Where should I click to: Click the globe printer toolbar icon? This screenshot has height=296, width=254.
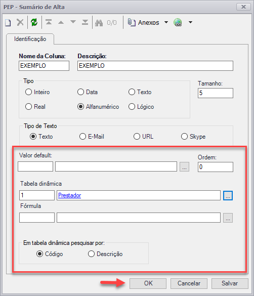point(178,22)
